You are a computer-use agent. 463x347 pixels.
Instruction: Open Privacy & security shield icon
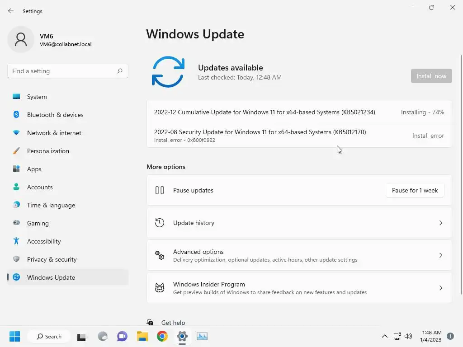click(x=16, y=259)
